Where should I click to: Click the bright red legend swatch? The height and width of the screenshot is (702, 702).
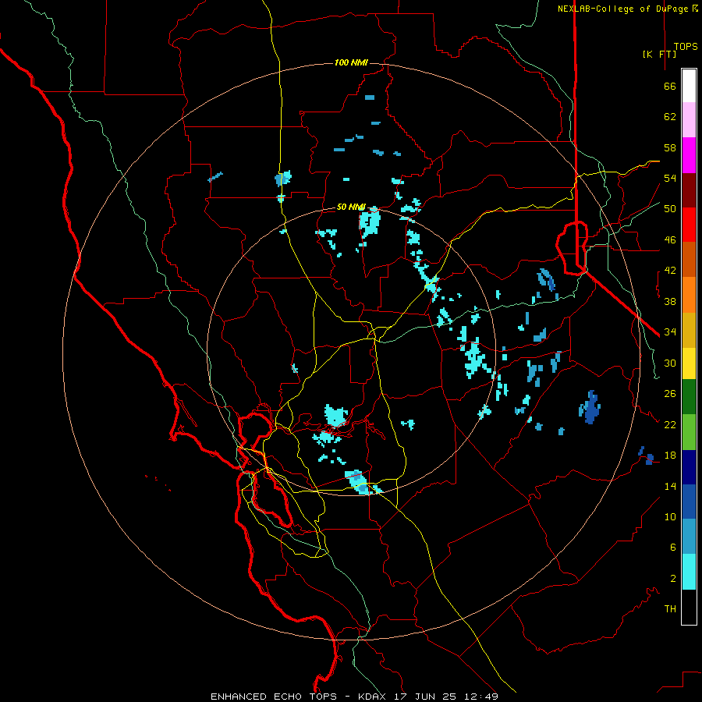click(689, 225)
